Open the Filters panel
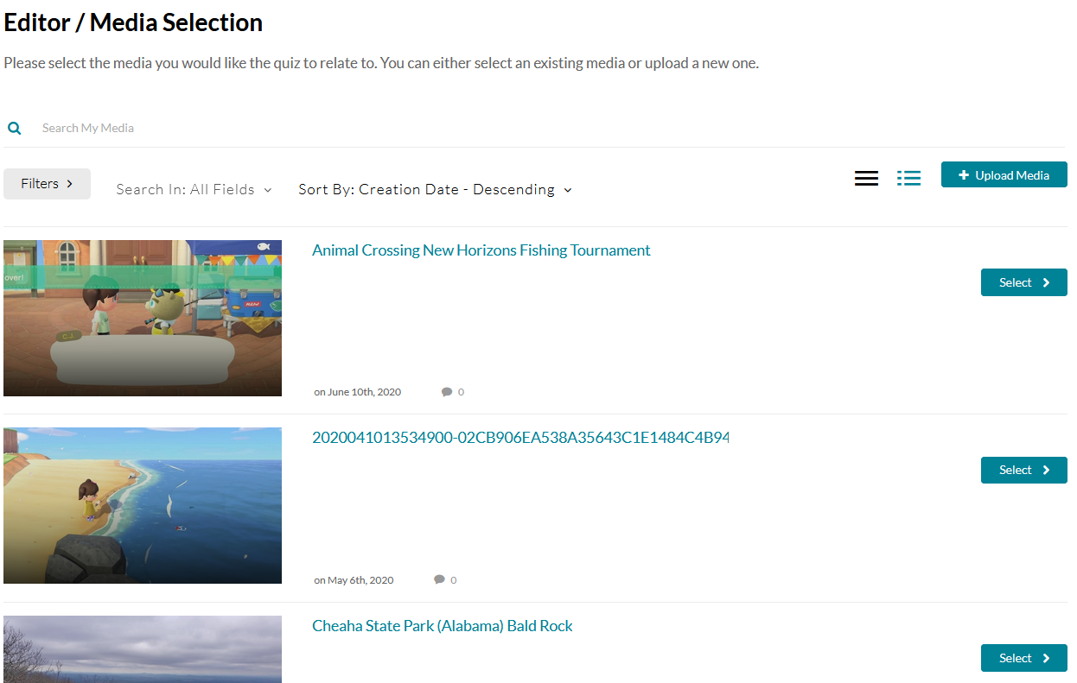This screenshot has height=683, width=1077. click(47, 184)
